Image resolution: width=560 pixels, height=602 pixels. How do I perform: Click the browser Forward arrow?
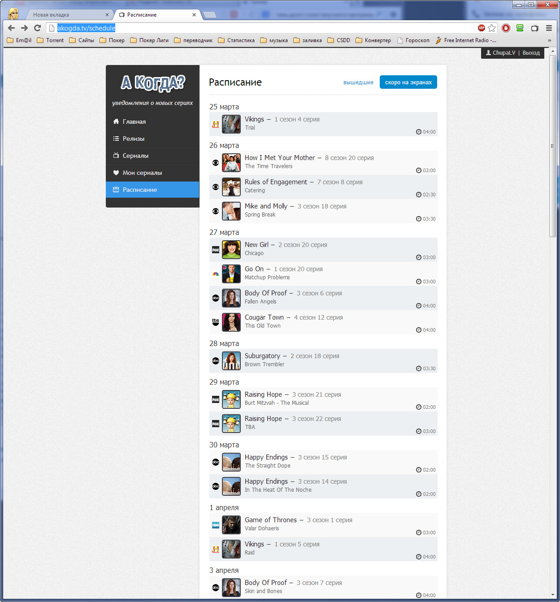24,28
